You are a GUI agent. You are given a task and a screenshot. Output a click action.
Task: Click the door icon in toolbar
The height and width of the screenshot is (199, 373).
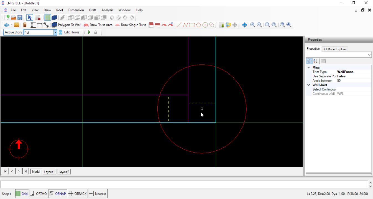pos(25,25)
